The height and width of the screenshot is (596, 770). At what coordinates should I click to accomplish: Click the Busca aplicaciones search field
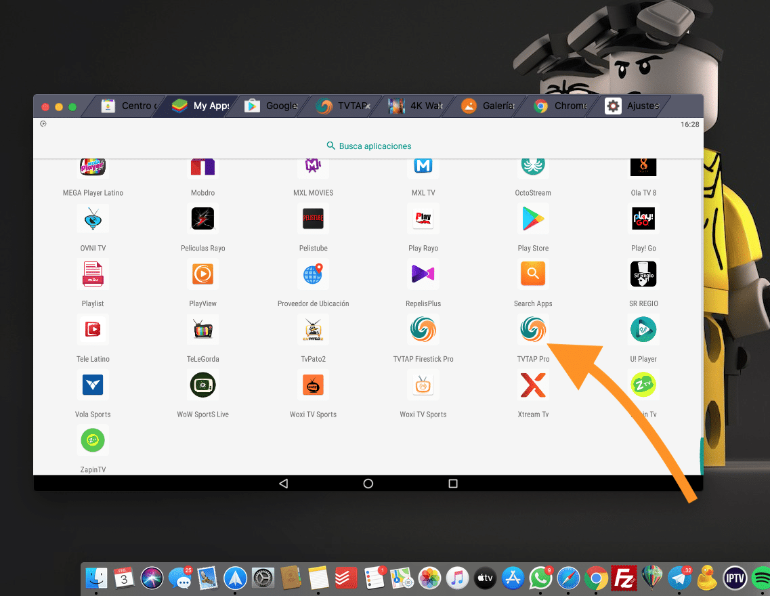click(x=368, y=146)
